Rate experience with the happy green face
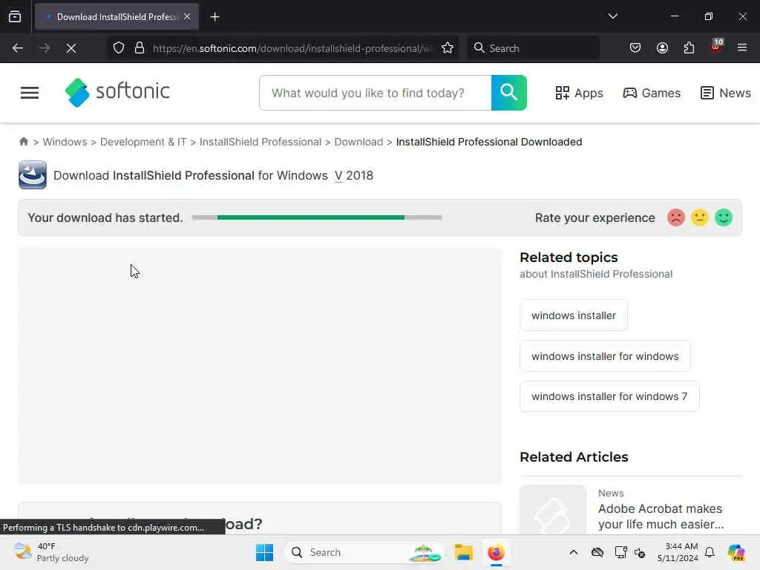 pos(724,217)
